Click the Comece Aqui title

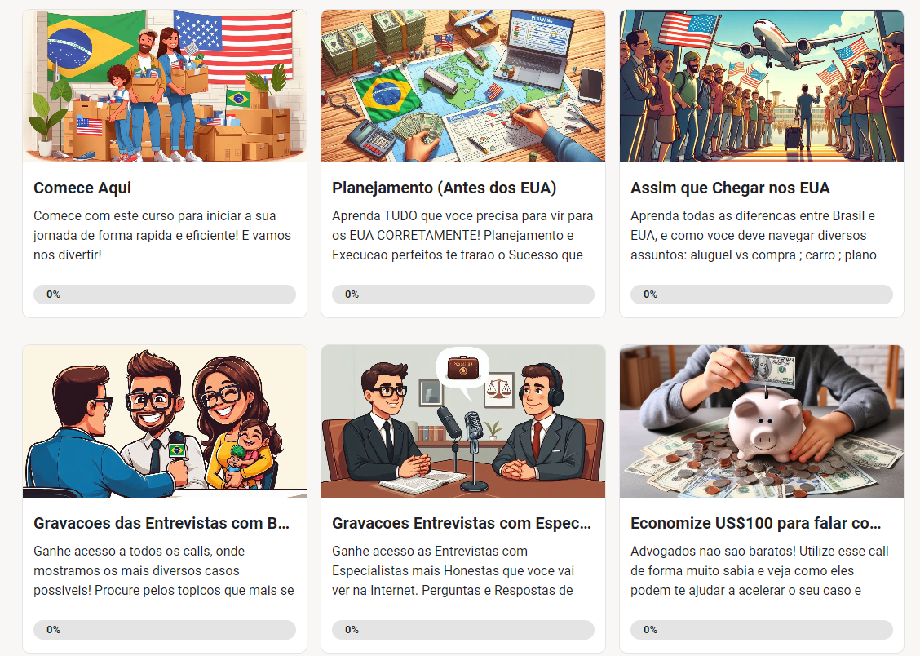pos(82,188)
